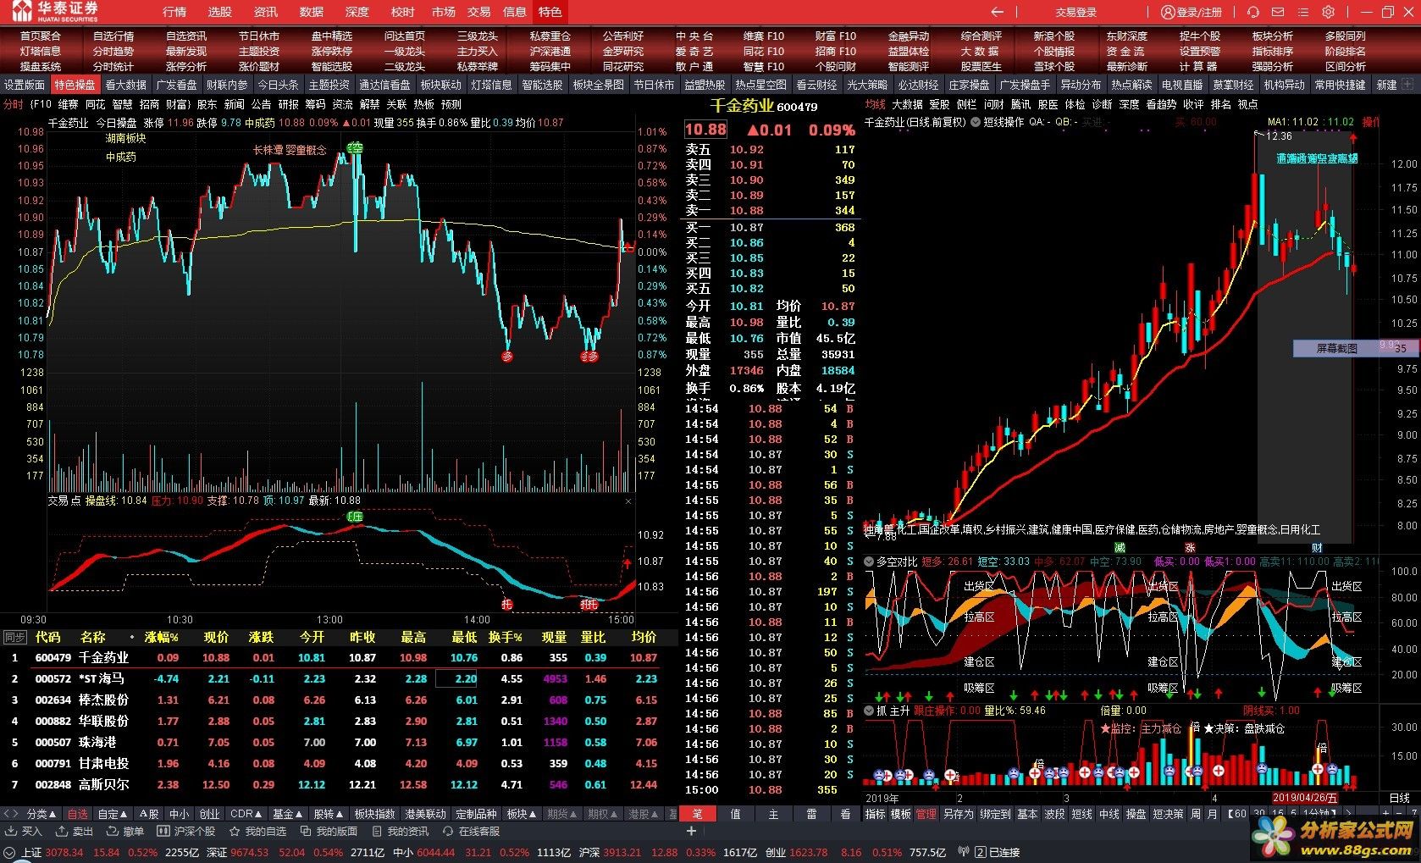Open the 选股 menu
This screenshot has height=863, width=1421.
(220, 12)
